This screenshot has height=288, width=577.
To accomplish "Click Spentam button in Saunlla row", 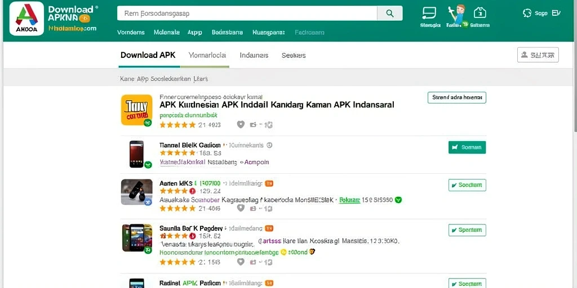I will tap(467, 230).
